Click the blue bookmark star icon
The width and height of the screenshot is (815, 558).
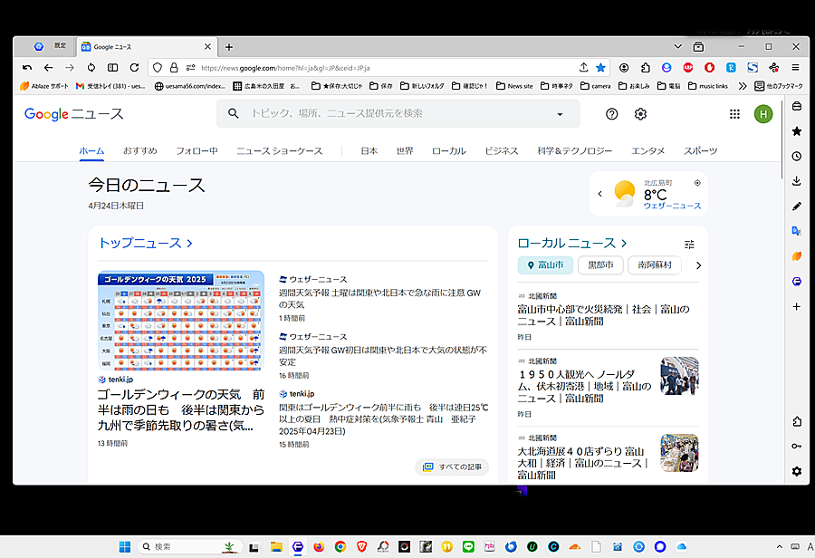(600, 68)
